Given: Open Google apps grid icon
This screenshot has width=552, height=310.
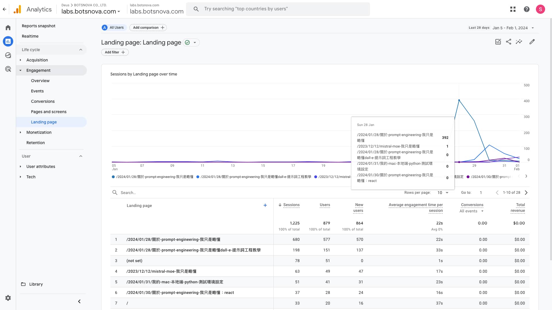Looking at the screenshot, I should [513, 9].
